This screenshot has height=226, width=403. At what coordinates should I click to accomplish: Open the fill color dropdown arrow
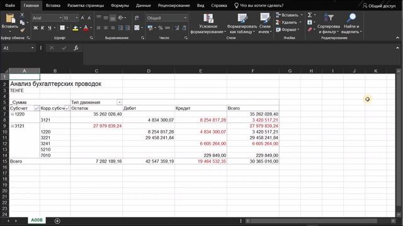(x=80, y=28)
